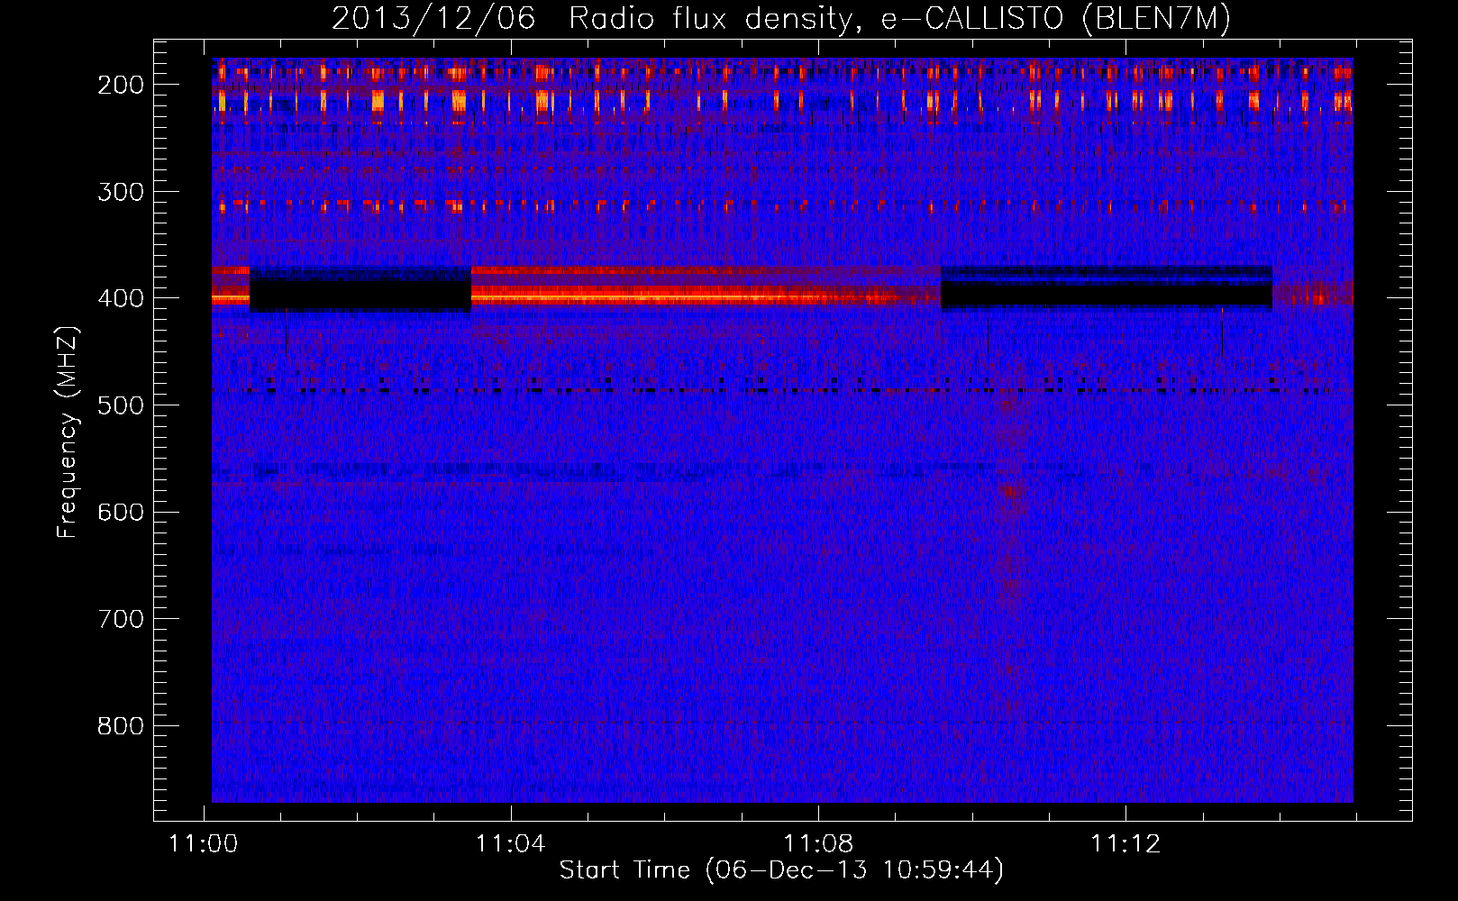Click the 800 frequency tick label
Screen dimensions: 1458x901
pos(120,726)
